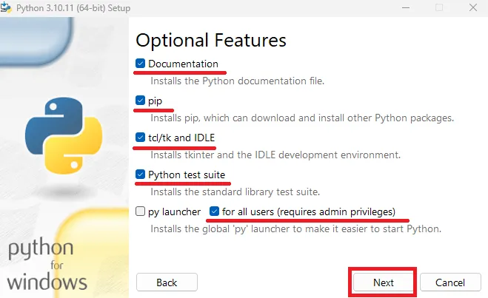Toggle the pip checkbox
488x298 pixels.
click(x=141, y=100)
